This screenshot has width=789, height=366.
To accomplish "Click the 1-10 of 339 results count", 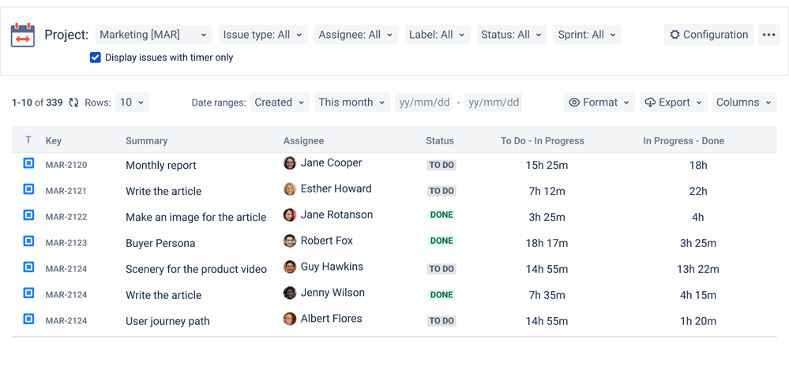I will point(37,103).
